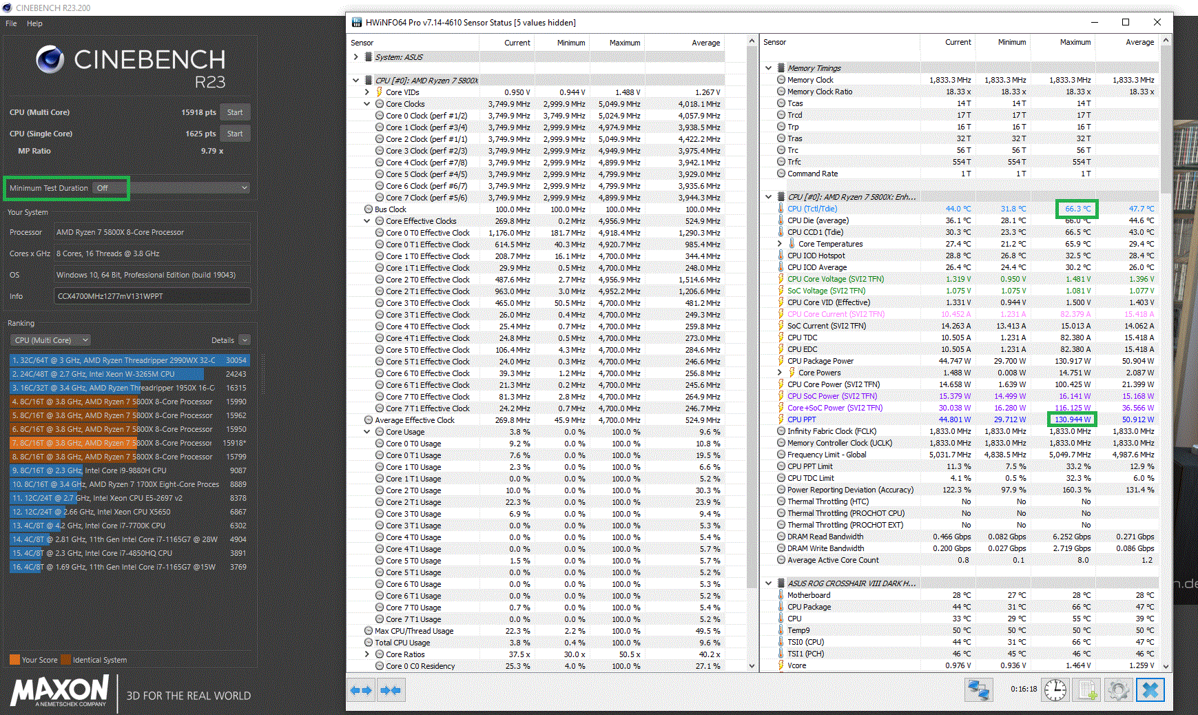Open the File menu in Cinebench

11,23
